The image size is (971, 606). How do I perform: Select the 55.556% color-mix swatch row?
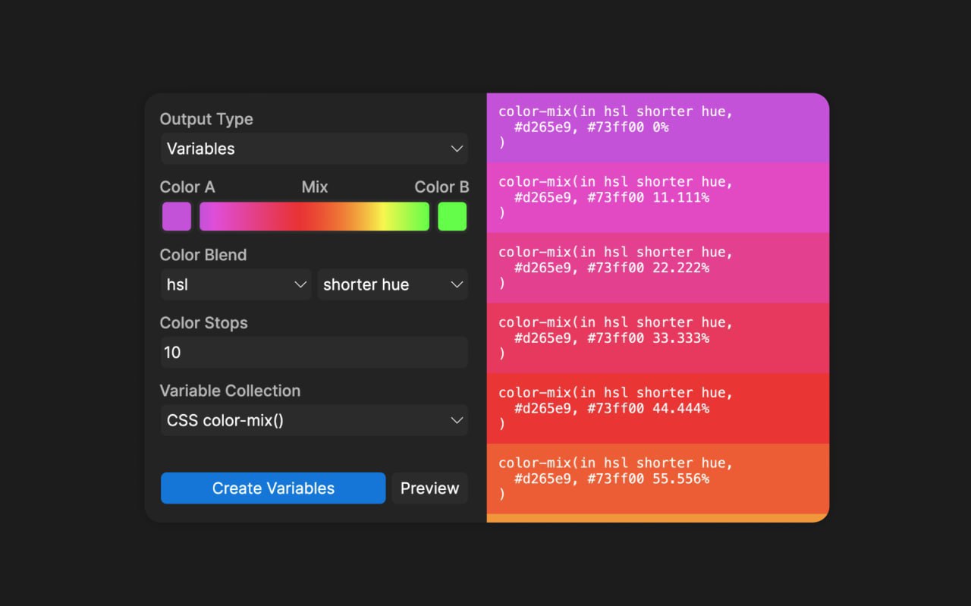point(658,479)
